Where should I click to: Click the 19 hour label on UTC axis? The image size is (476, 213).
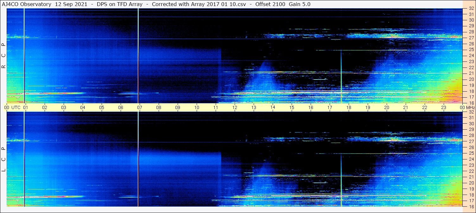(x=368, y=107)
